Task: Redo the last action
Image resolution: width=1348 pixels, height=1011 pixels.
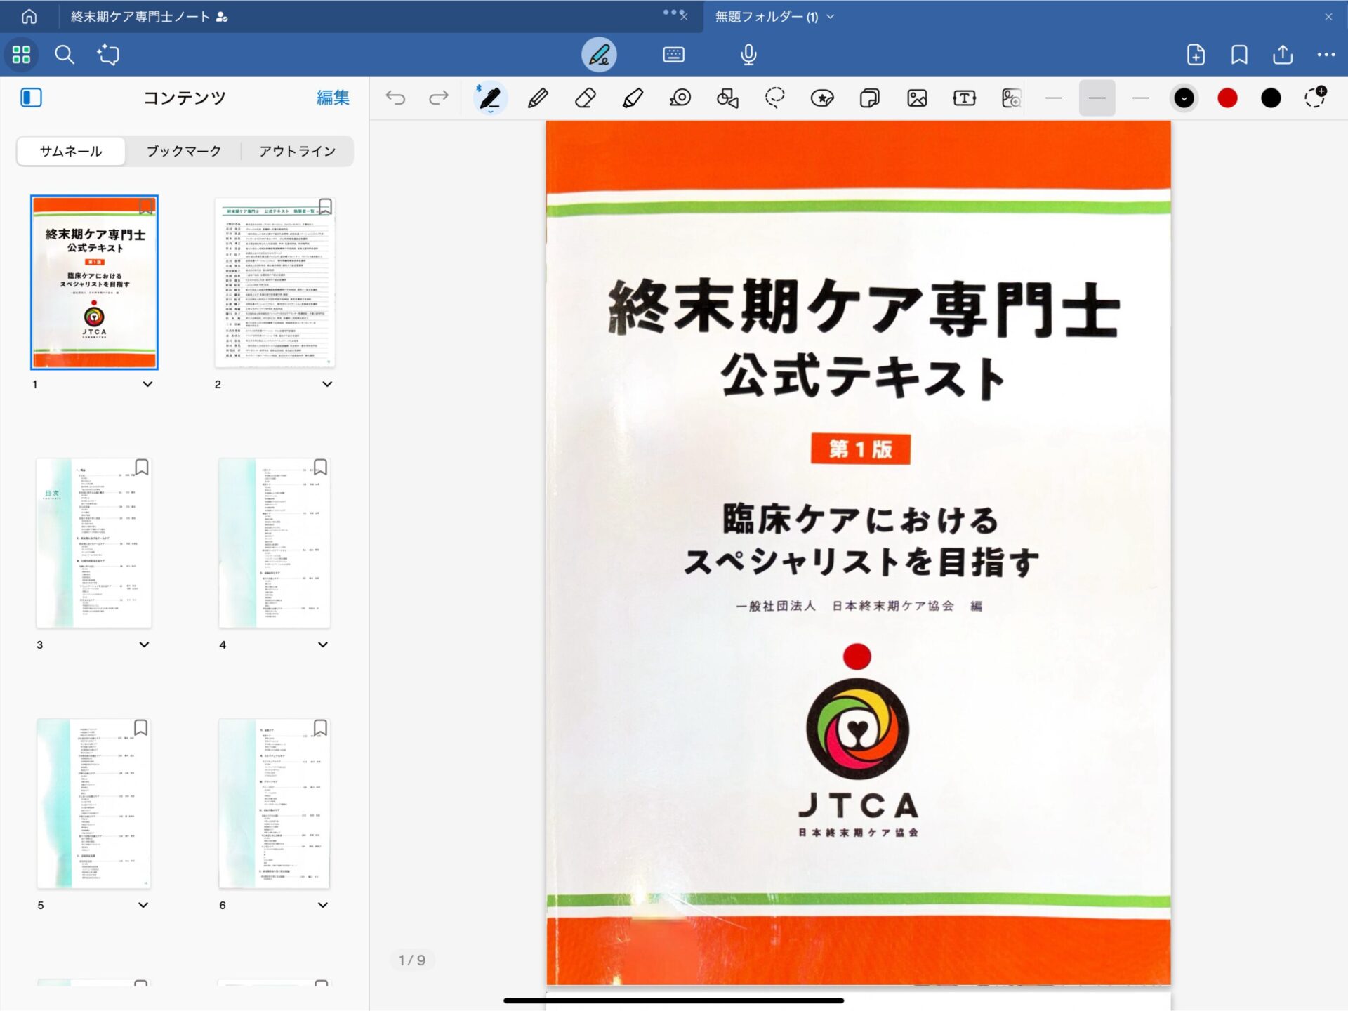Action: tap(439, 98)
